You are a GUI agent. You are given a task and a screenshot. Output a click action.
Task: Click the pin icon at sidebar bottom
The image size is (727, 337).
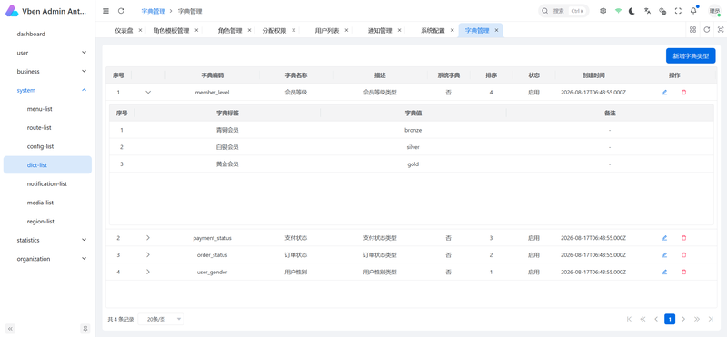85,328
